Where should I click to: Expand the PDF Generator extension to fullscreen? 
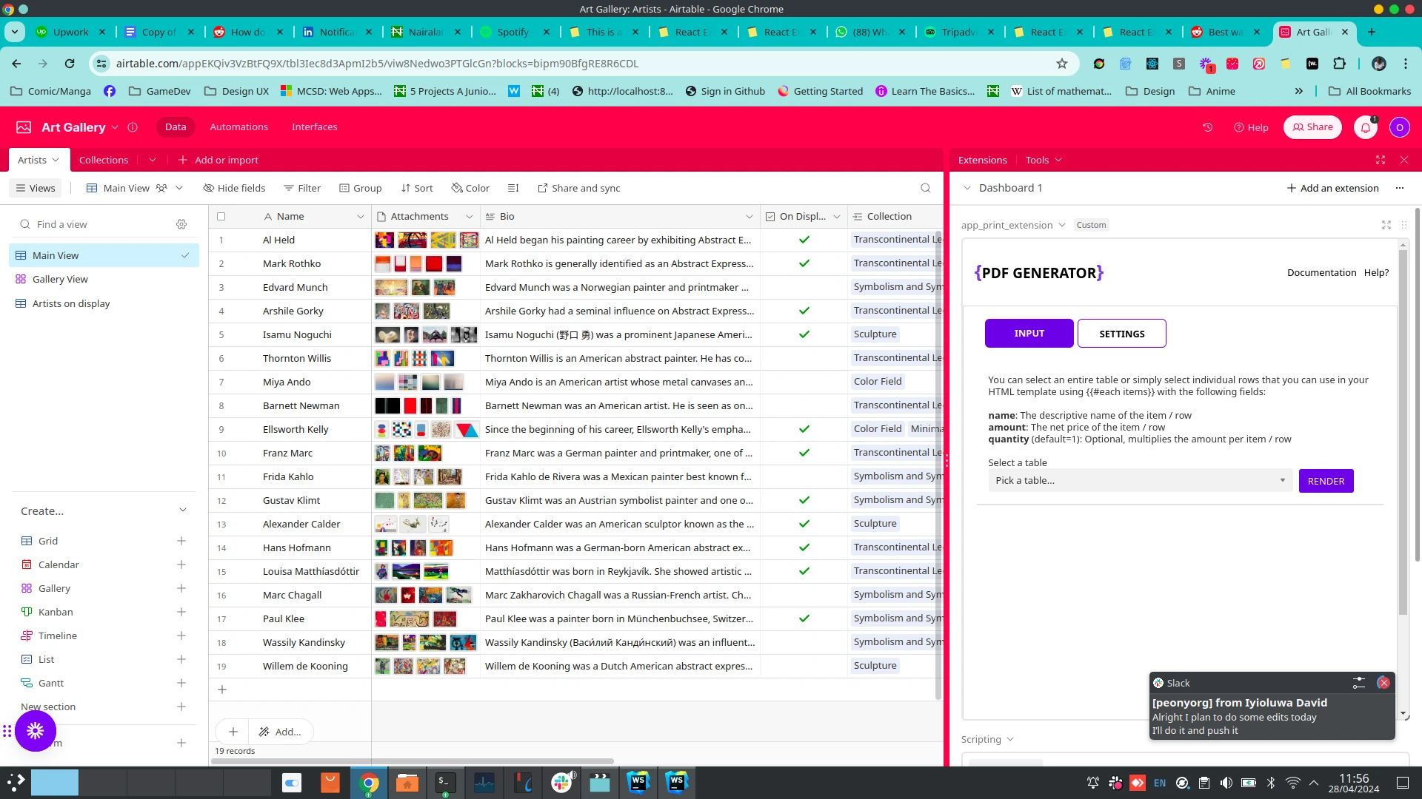[1386, 225]
